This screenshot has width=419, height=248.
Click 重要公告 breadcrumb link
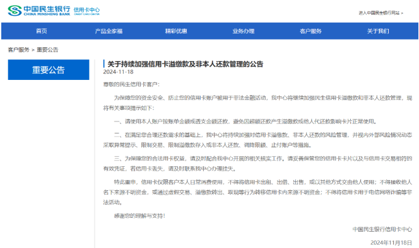tap(47, 50)
